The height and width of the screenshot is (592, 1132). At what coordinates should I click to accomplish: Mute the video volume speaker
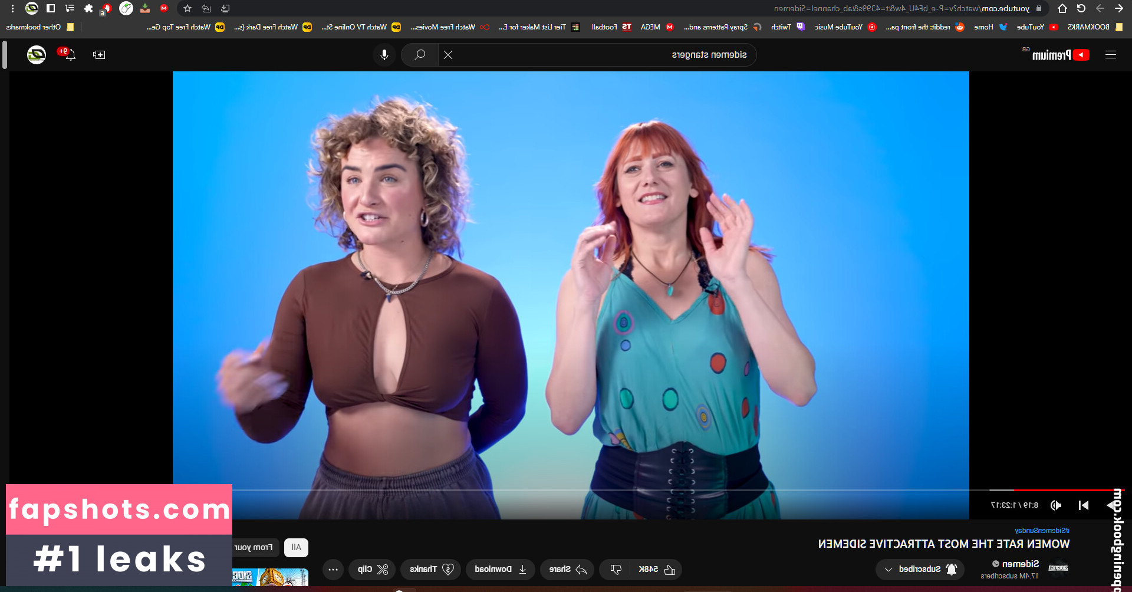point(1056,505)
